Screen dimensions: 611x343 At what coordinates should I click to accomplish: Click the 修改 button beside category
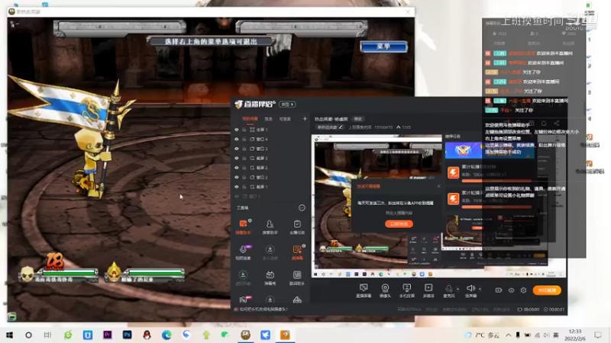coord(357,119)
